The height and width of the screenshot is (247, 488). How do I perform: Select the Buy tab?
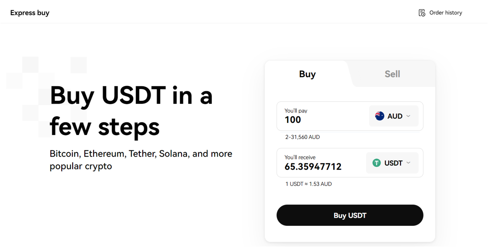pyautogui.click(x=307, y=74)
